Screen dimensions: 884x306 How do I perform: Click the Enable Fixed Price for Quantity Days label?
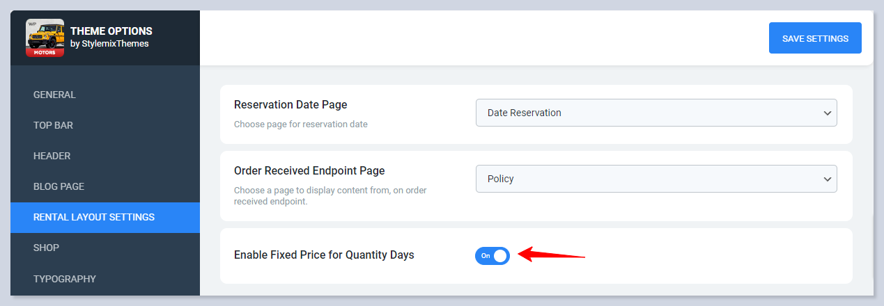pyautogui.click(x=324, y=255)
